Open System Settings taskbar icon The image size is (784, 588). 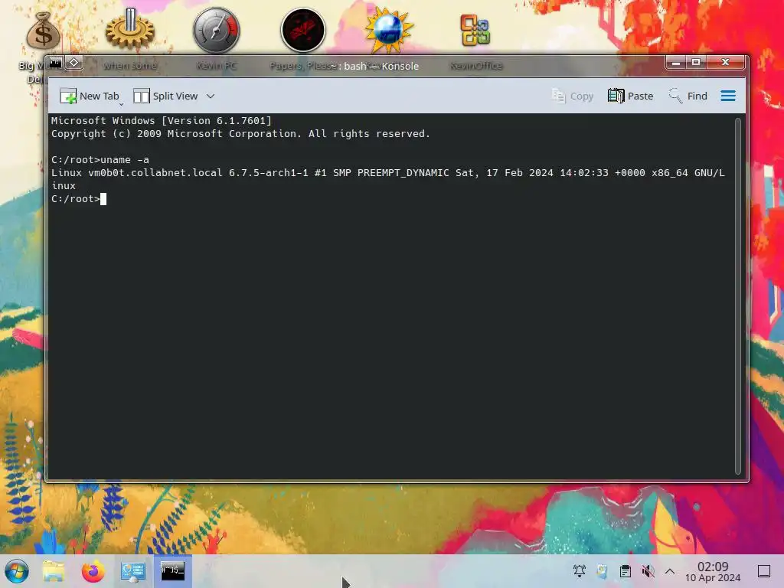(x=133, y=571)
